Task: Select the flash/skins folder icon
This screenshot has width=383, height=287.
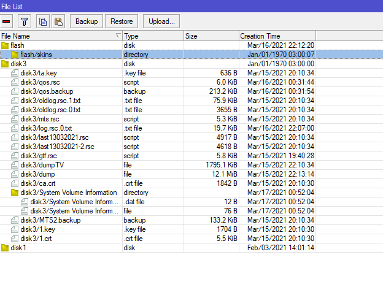Action: 15,55
